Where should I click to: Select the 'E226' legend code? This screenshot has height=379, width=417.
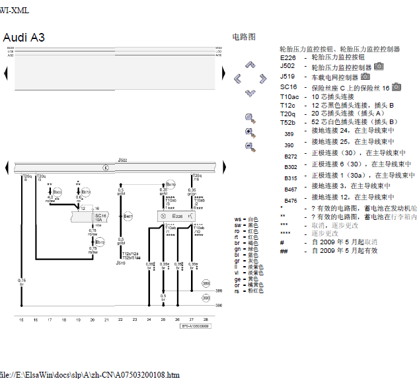(287, 57)
